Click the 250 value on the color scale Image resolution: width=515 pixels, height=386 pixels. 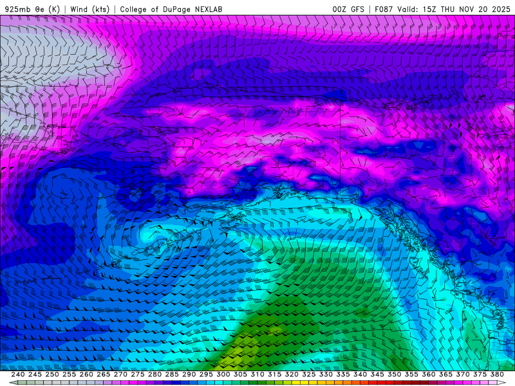pos(52,374)
